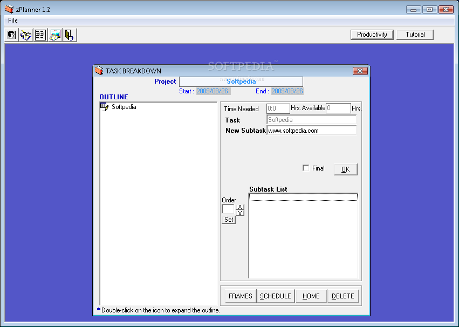The width and height of the screenshot is (459, 327).
Task: Click the Set order button
Action: pyautogui.click(x=229, y=220)
